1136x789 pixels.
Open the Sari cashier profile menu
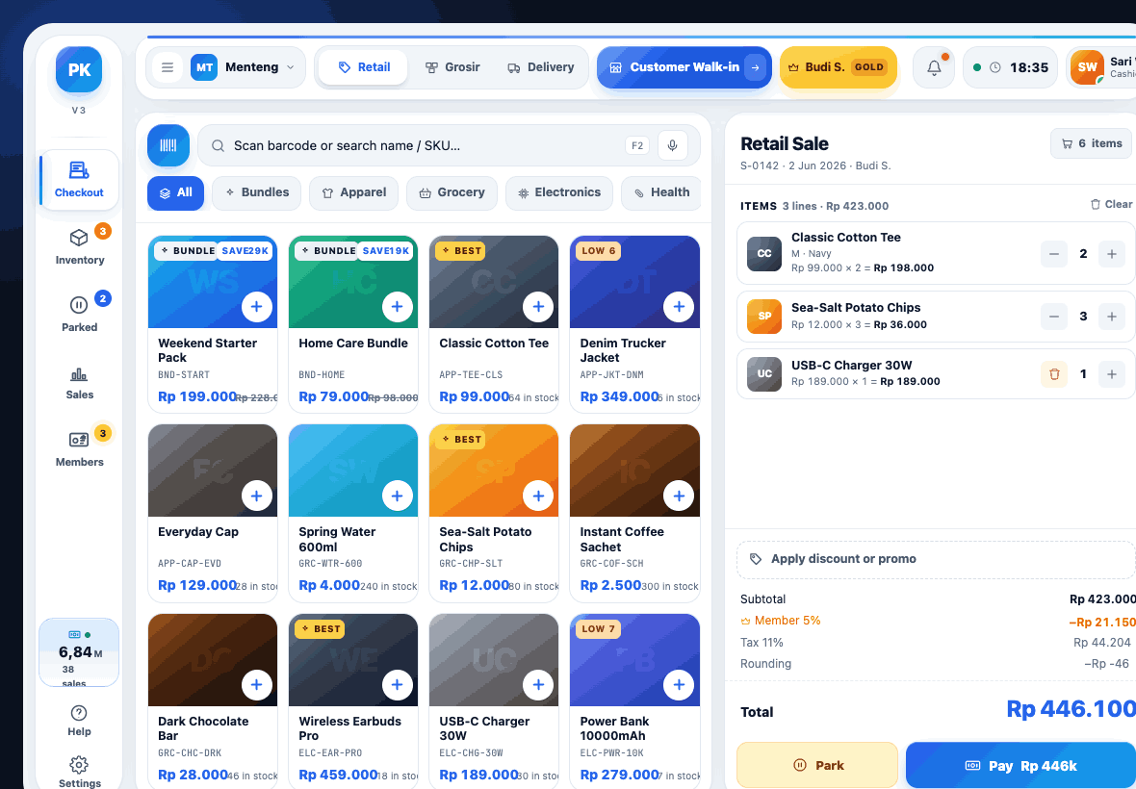coord(1103,67)
